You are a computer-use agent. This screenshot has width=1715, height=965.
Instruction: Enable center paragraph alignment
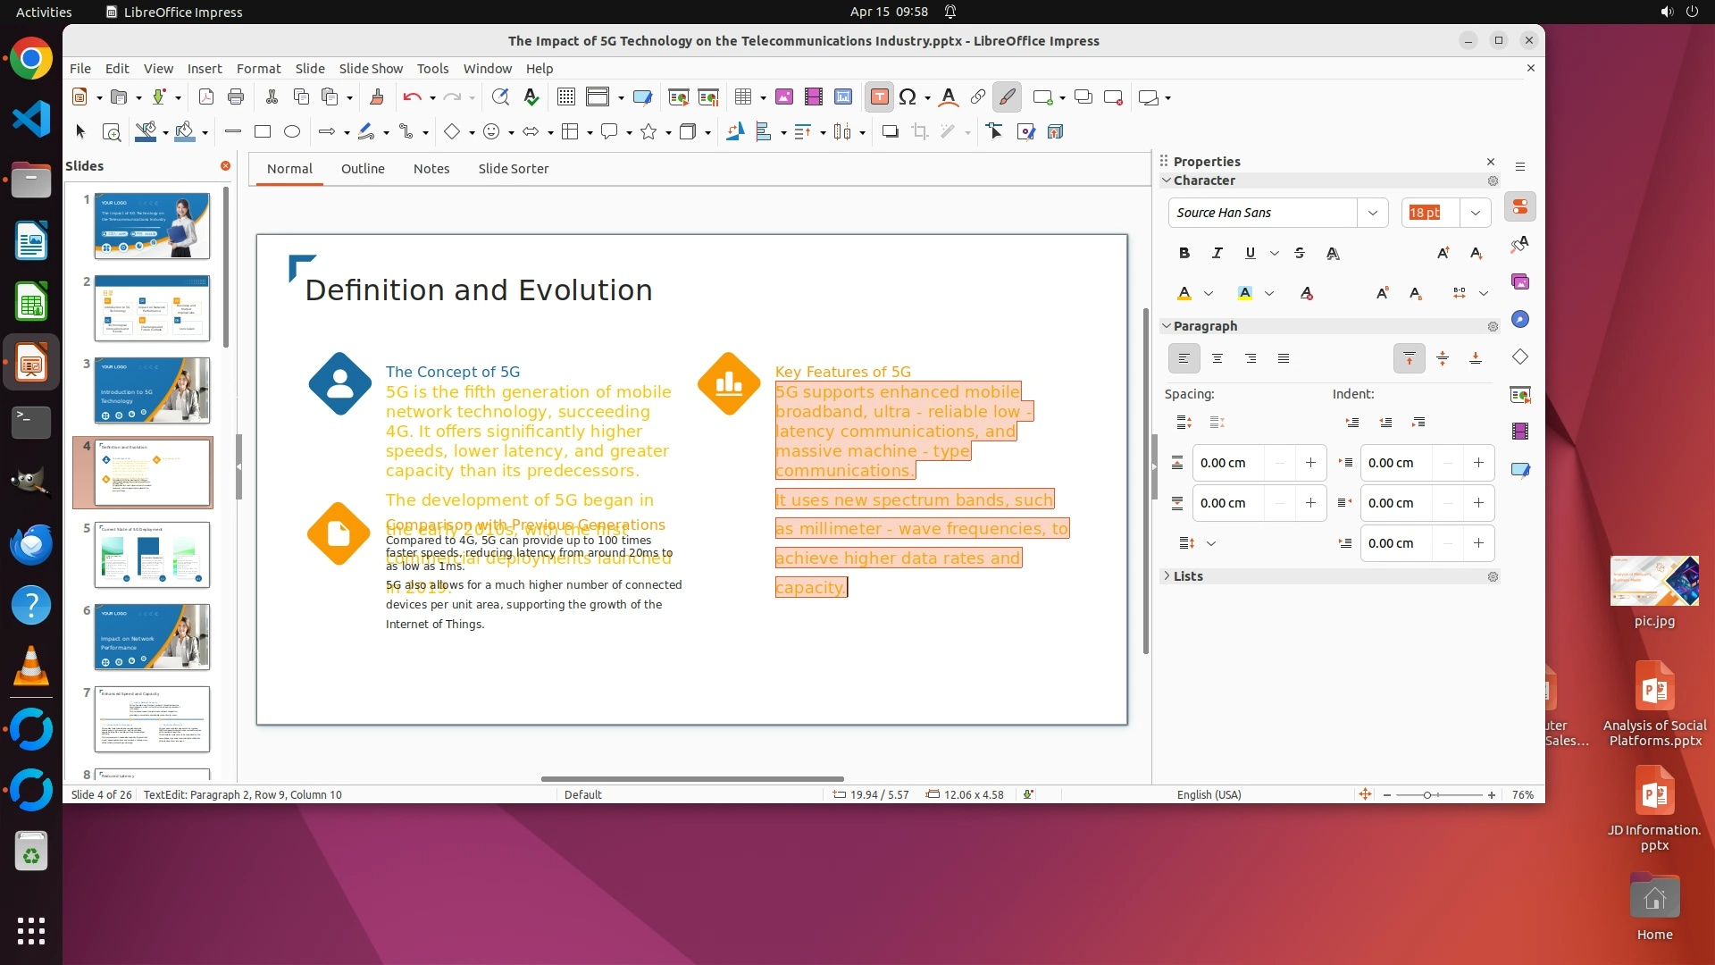(1217, 358)
